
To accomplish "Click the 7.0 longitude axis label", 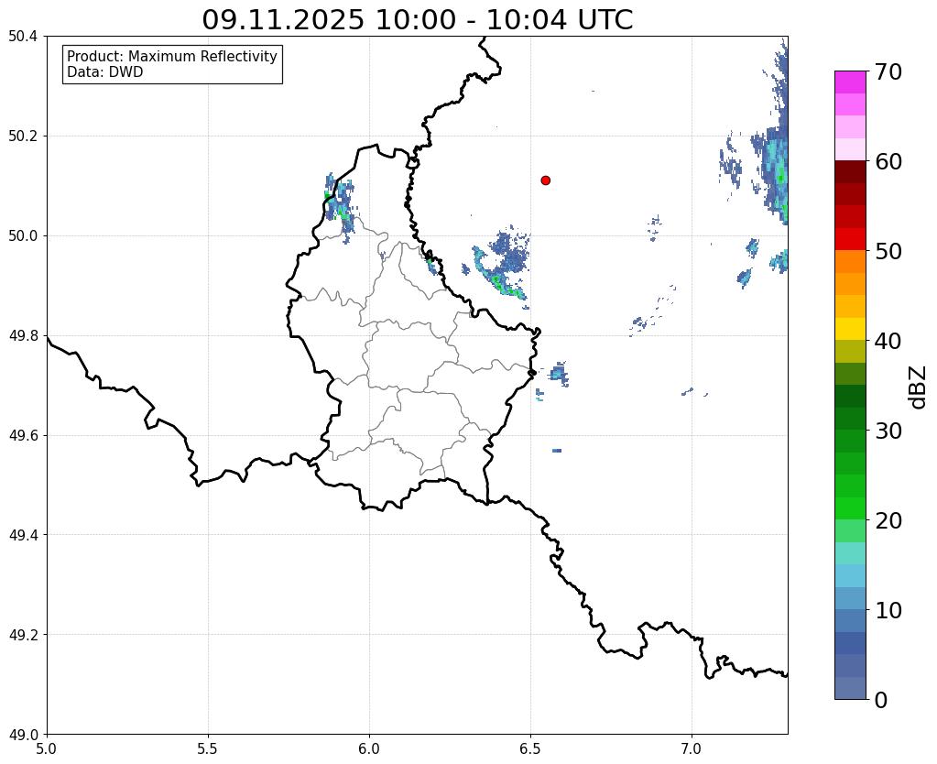I will tap(692, 748).
